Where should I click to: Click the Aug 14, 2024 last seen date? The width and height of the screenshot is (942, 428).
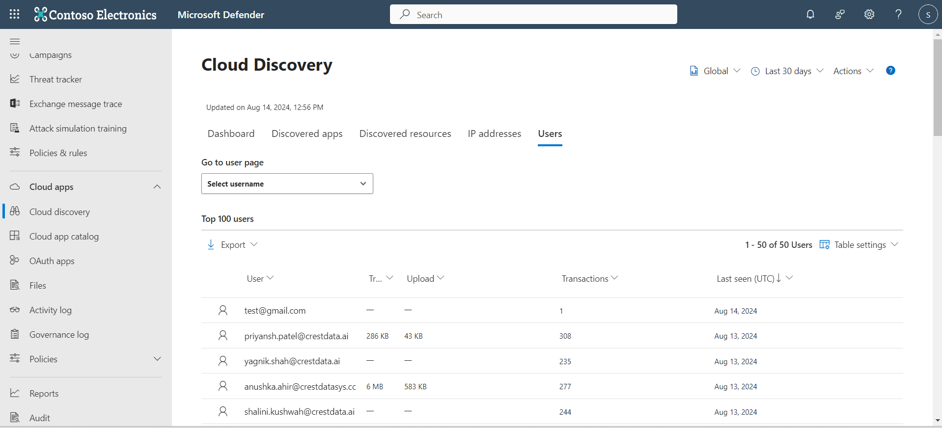pos(736,311)
